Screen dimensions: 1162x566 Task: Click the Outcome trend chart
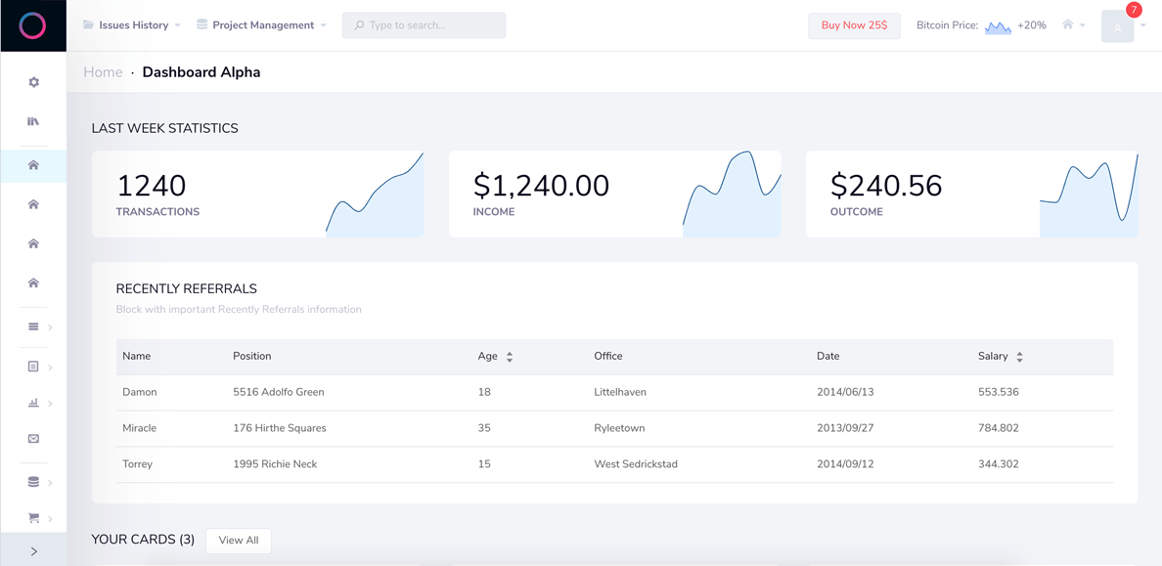click(x=1089, y=195)
